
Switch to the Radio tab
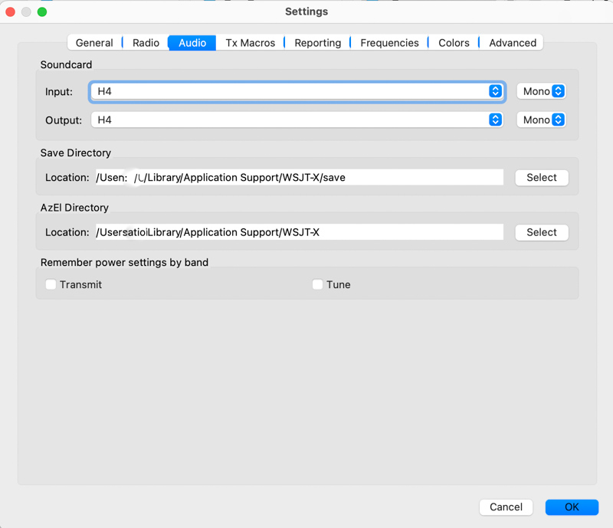tap(146, 43)
